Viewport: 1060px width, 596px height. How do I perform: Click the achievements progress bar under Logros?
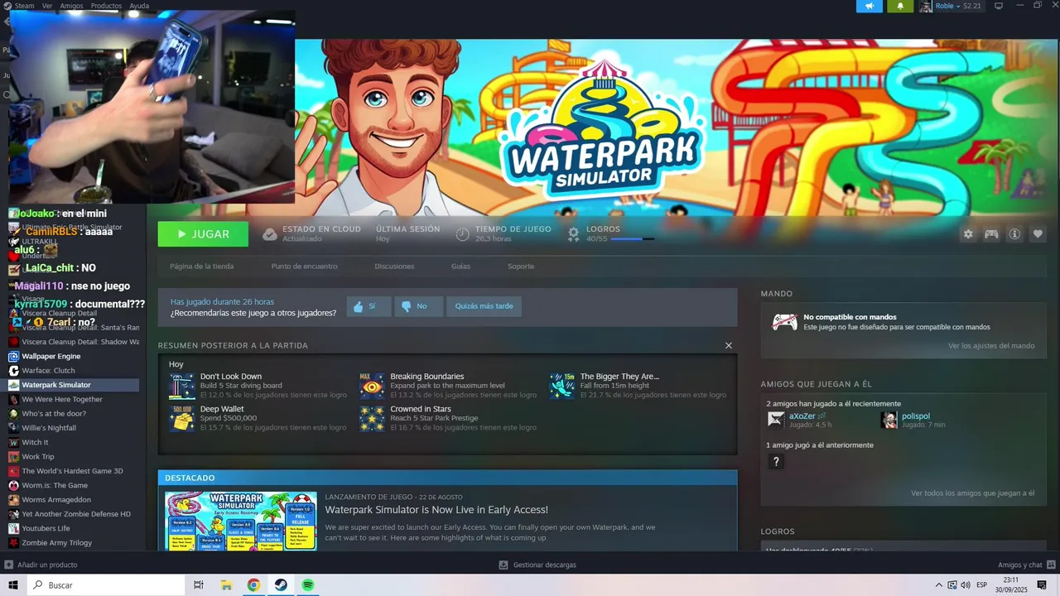(632, 238)
